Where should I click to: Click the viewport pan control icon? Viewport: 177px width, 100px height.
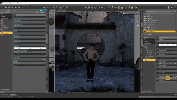click(138, 18)
